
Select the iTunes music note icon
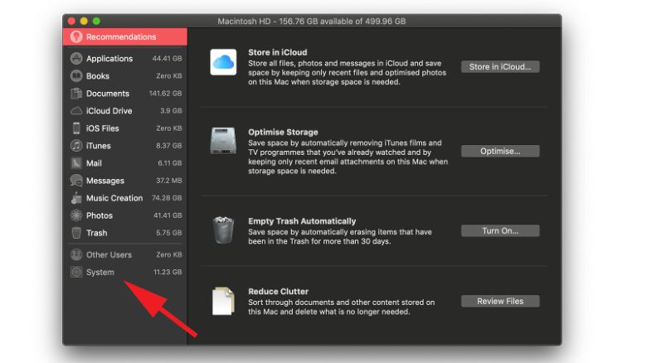[x=76, y=146]
